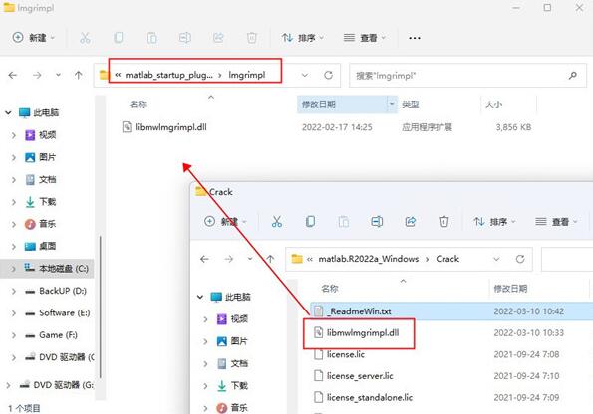Expand DVD drive (G:) node

pos(8,385)
